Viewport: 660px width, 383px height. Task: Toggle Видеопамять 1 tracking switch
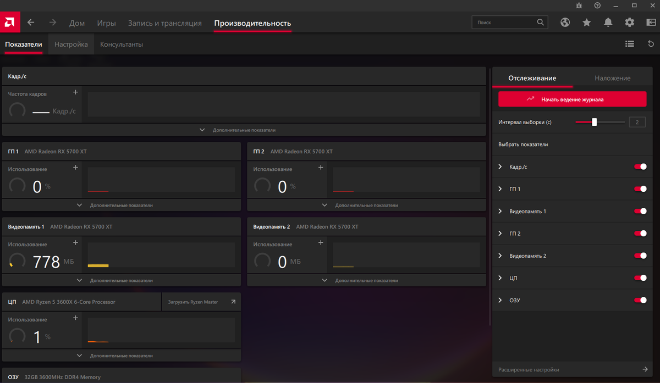pyautogui.click(x=640, y=211)
